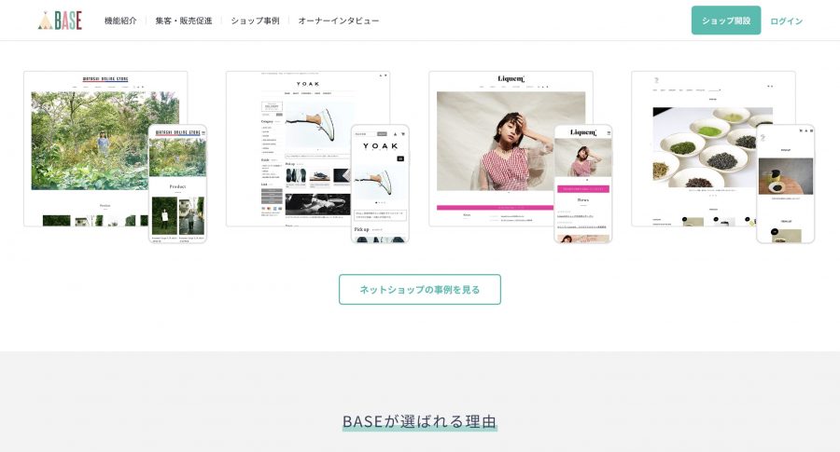Viewport: 840px width, 452px height.
Task: Select the tea shop phone mockup
Action: pos(785,185)
